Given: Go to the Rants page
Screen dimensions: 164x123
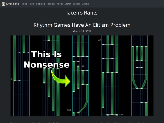Looking at the screenshot, I should point(32,4).
